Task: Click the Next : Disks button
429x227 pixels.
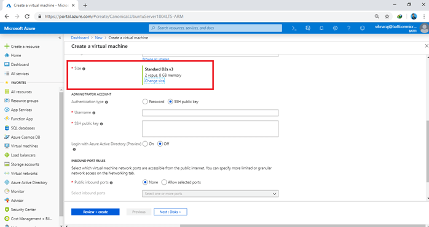Action: 170,212
